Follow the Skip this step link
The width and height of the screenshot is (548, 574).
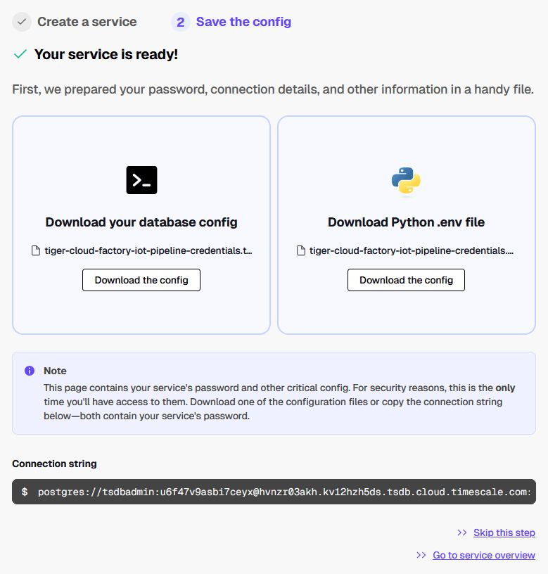pos(504,532)
